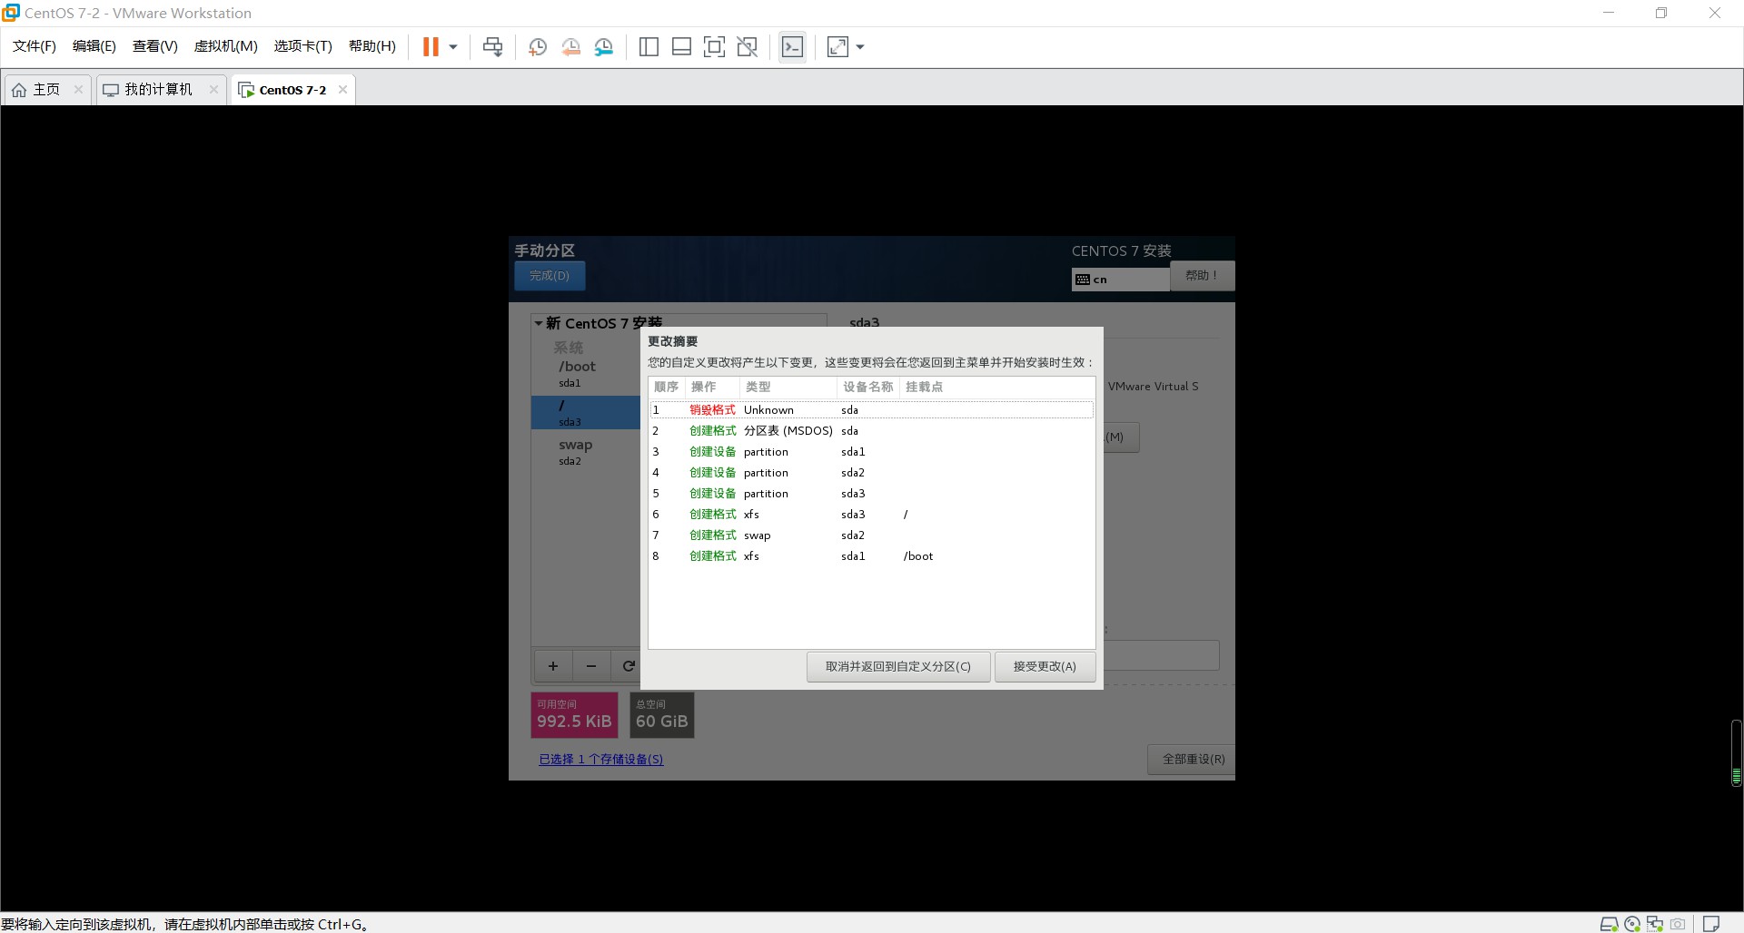
Task: Click the 帮助! help button
Action: tap(1202, 276)
